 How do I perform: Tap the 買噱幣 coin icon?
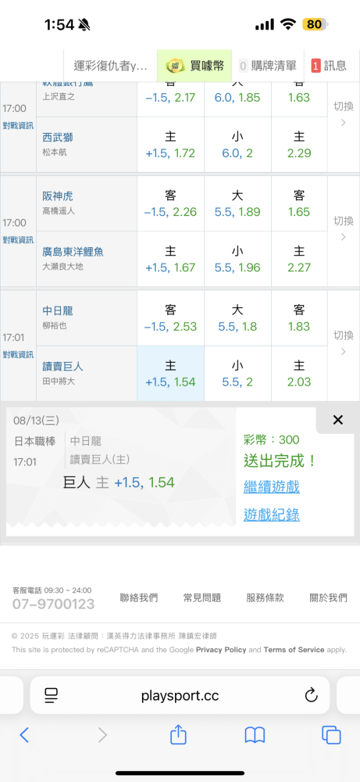[x=175, y=66]
